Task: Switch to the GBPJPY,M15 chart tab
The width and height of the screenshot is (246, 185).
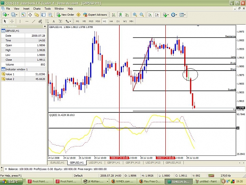Action: click(x=133, y=163)
